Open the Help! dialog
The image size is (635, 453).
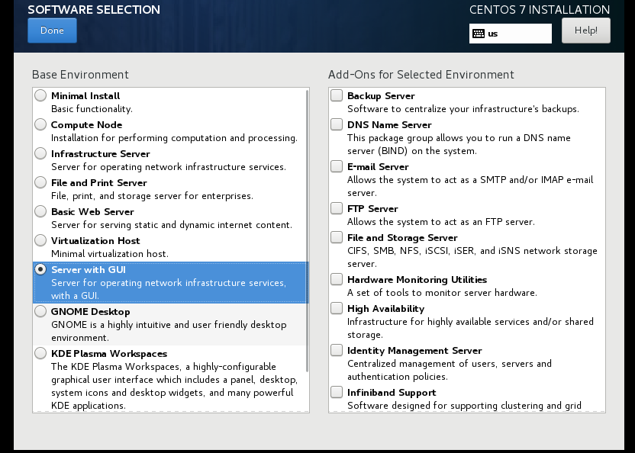point(585,31)
